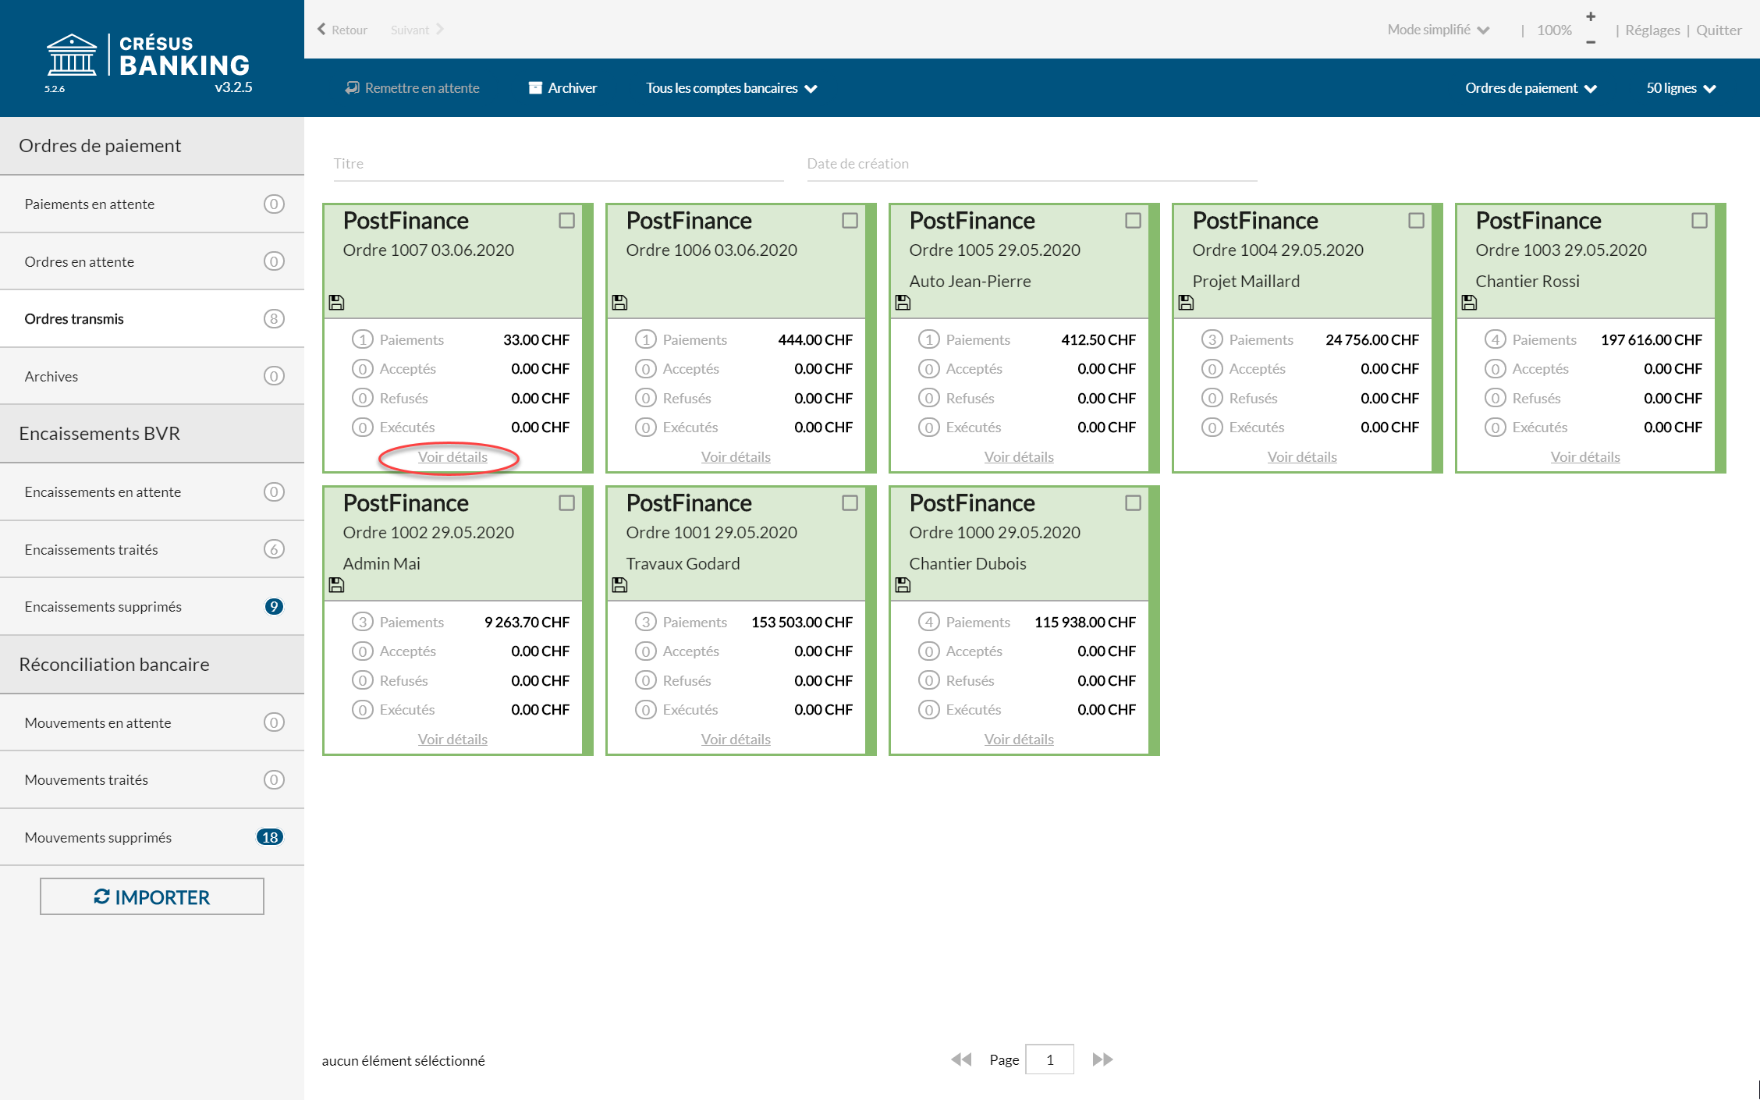Select the Ordre 1004 Projet Maillard checkbox
Image resolution: width=1760 pixels, height=1100 pixels.
coord(1417,221)
